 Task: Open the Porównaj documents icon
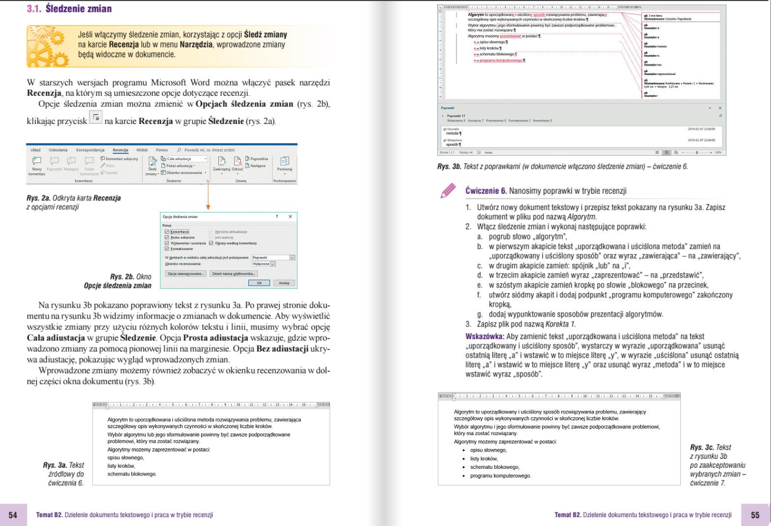(285, 161)
